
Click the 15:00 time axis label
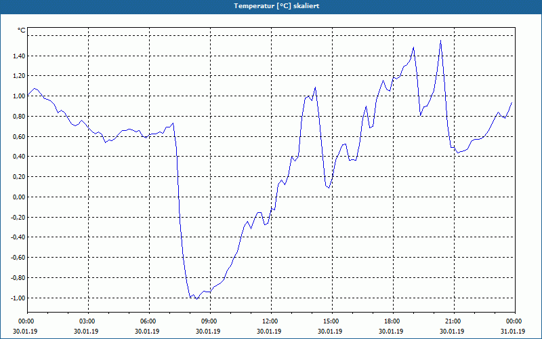point(332,321)
